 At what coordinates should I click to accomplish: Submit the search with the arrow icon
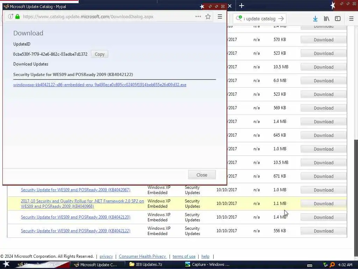pos(281,19)
